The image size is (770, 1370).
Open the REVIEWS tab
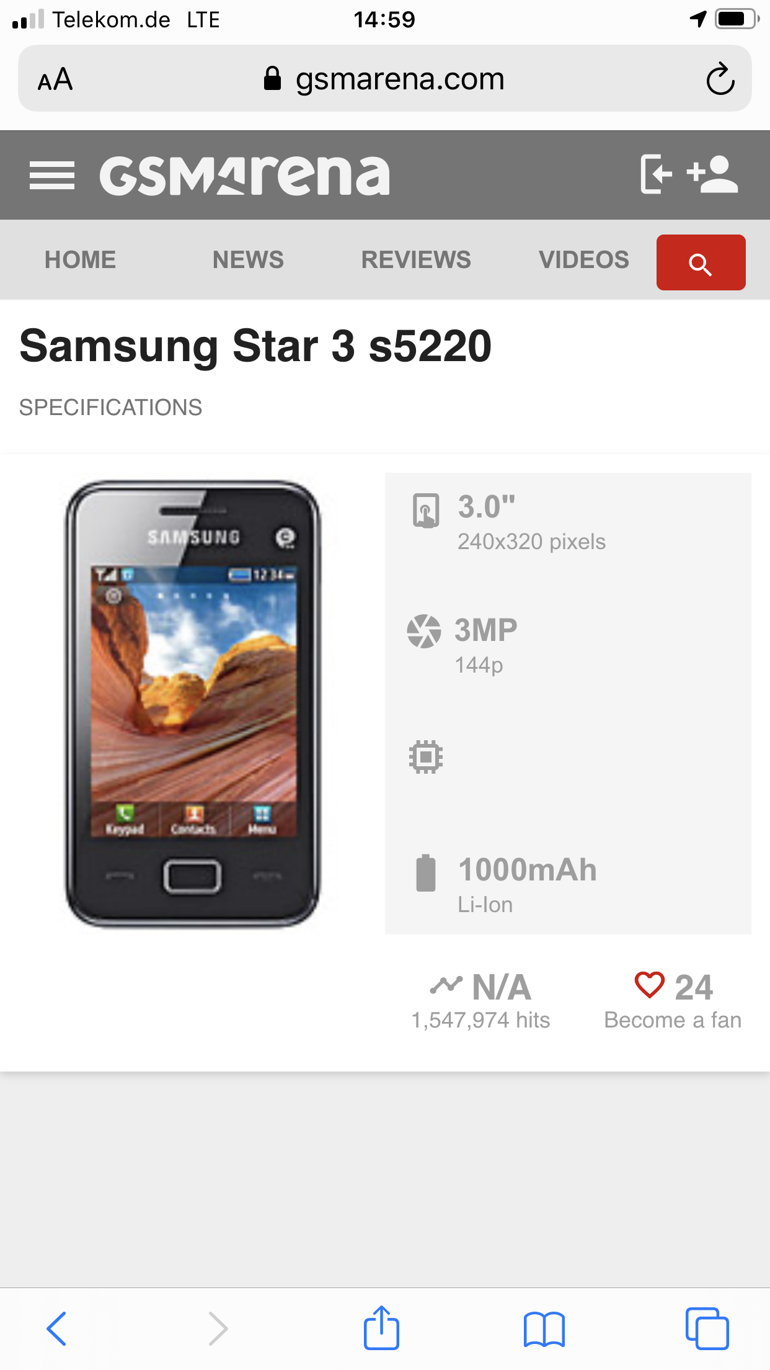pos(416,260)
